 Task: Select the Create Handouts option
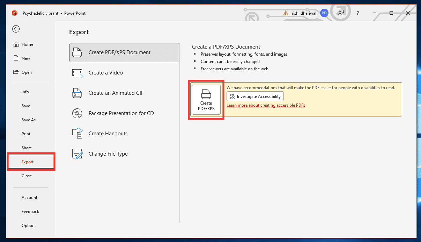pyautogui.click(x=108, y=133)
